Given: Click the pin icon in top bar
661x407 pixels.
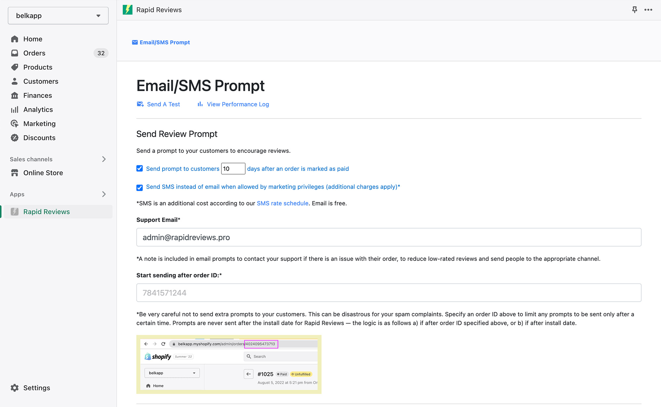Looking at the screenshot, I should (635, 10).
